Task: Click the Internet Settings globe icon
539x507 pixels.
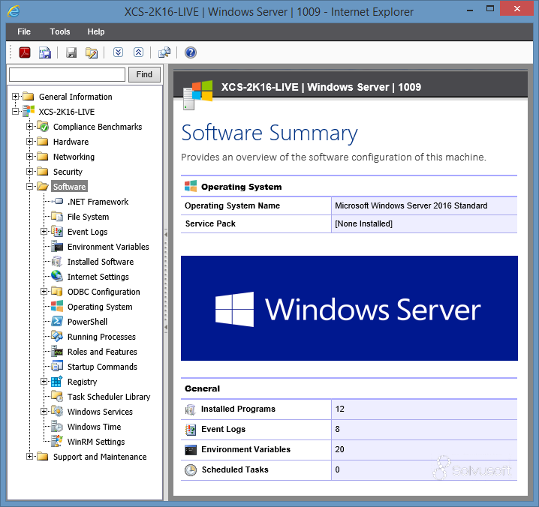Action: click(x=57, y=276)
